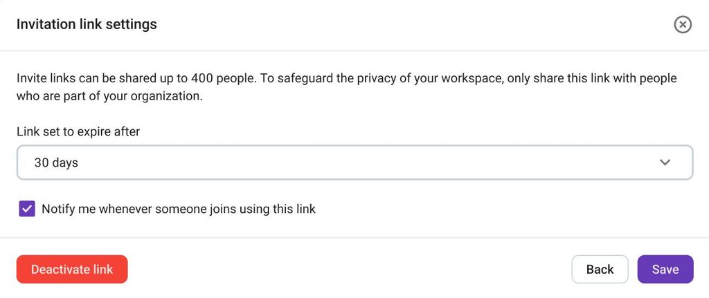Close the Invitation link settings dialog

(682, 24)
